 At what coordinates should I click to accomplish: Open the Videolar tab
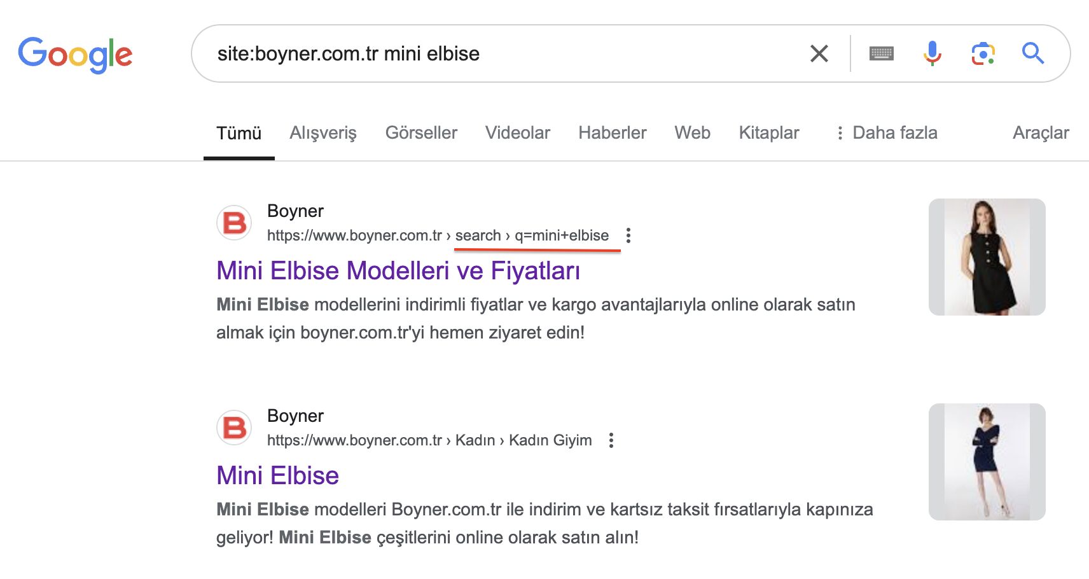point(518,133)
